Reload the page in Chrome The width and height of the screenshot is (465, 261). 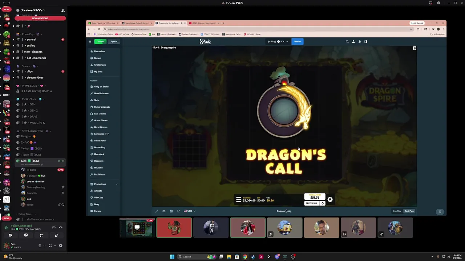pyautogui.click(x=99, y=29)
